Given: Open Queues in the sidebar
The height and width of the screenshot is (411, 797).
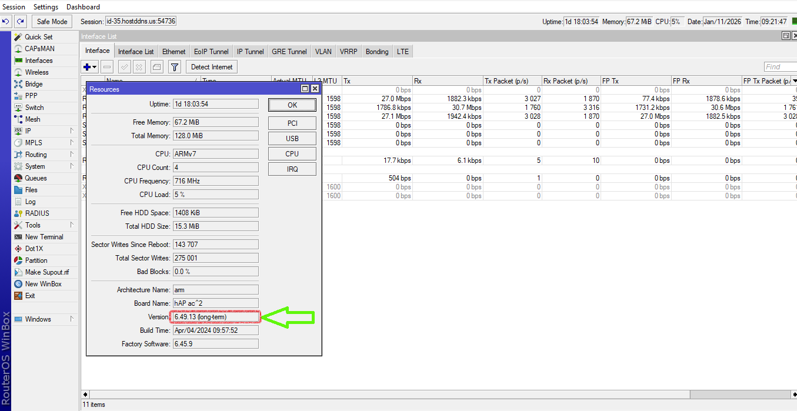Looking at the screenshot, I should coord(35,178).
